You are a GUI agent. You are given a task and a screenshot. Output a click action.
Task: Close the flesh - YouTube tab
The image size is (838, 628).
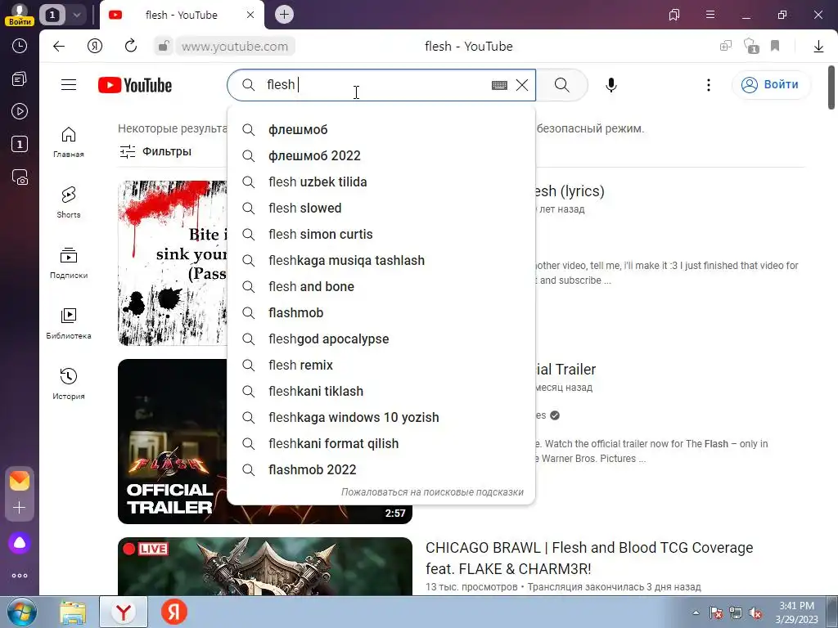(250, 15)
